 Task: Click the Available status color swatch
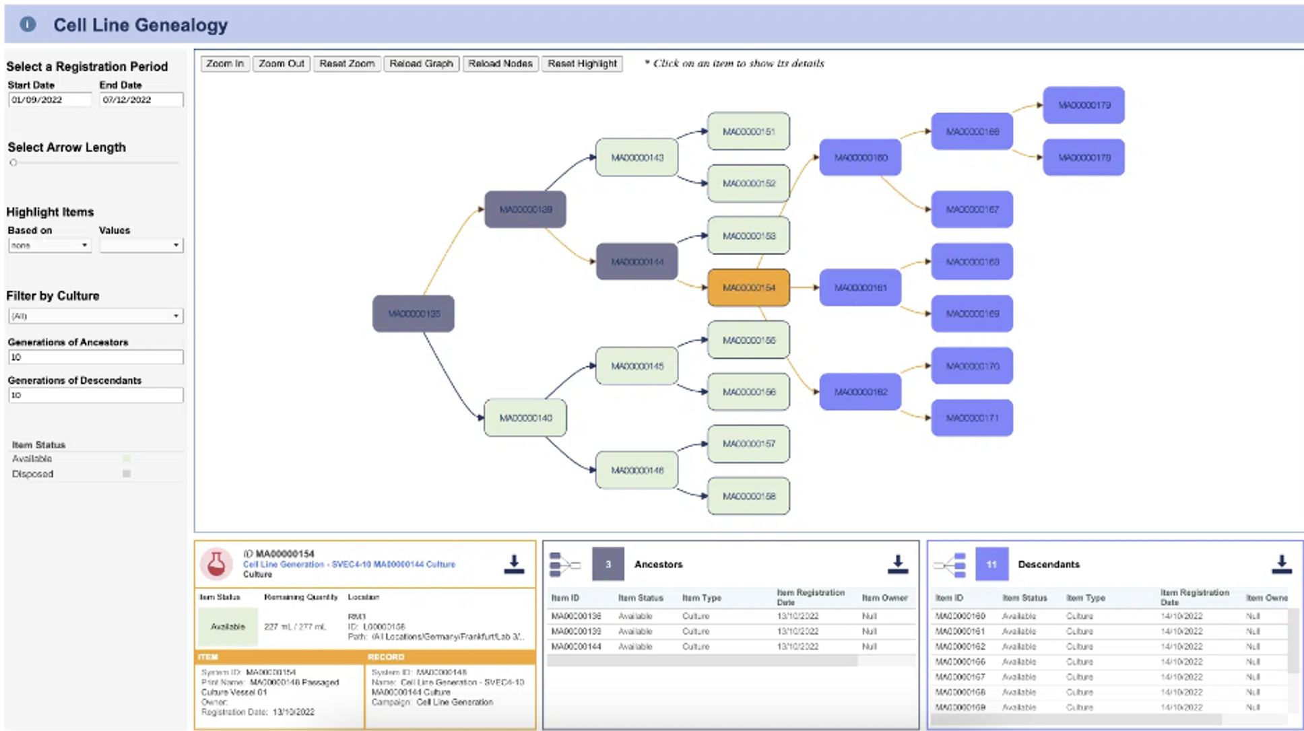coord(127,459)
